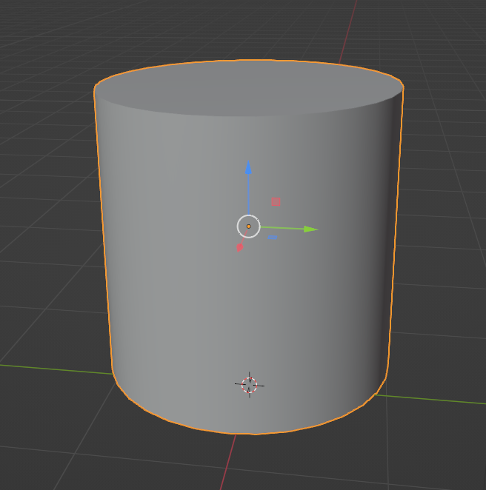Click the orange outline at the cylinder's top rim
The width and height of the screenshot is (486, 490).
point(248,61)
